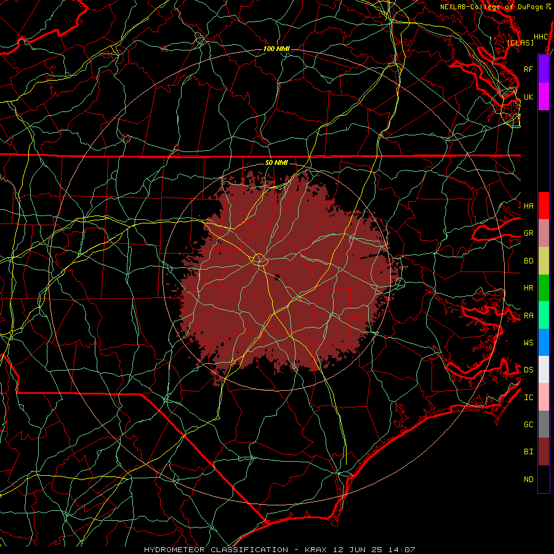Image resolution: width=554 pixels, height=554 pixels.
Task: Click the ND black legend swatch
Action: (544, 479)
